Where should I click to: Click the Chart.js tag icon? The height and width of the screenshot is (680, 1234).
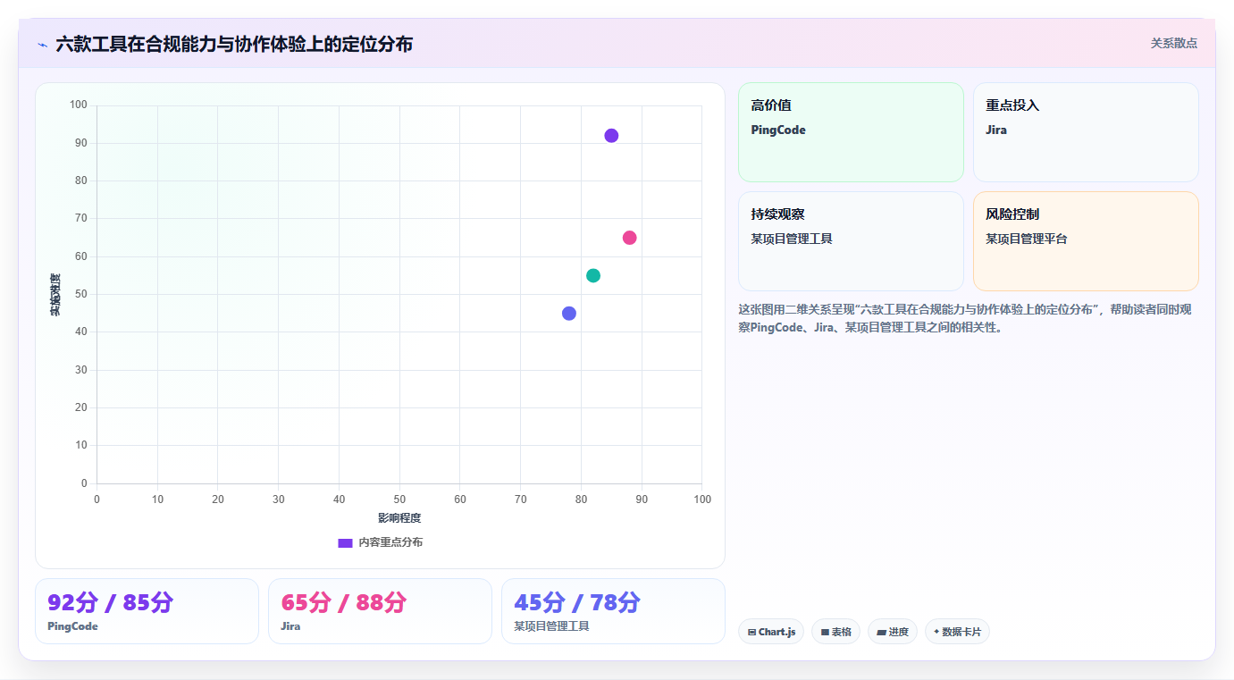pyautogui.click(x=751, y=632)
